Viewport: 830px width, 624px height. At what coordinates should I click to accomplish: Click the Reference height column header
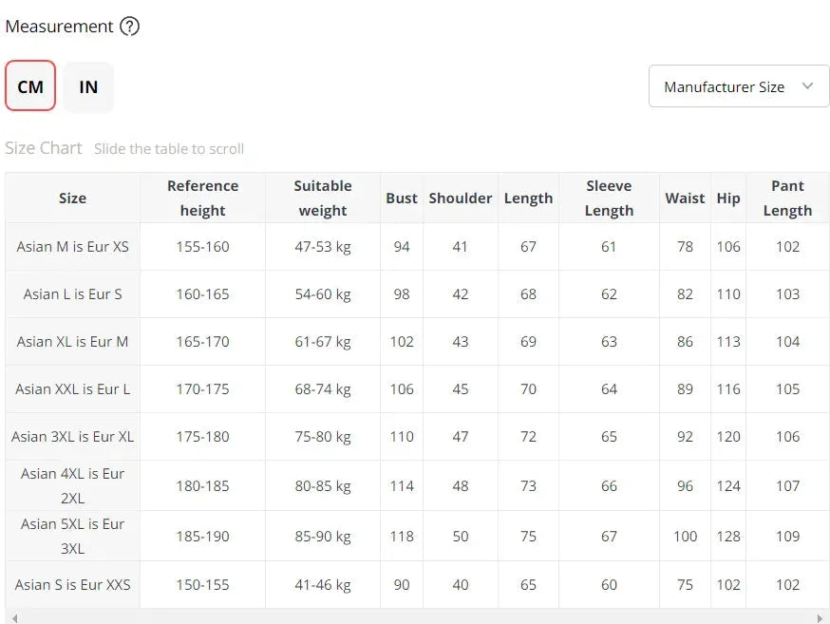point(202,199)
